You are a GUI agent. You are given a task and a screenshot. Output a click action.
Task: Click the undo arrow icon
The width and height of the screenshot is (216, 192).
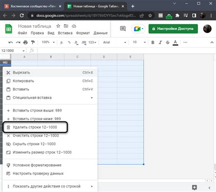coord(10,42)
